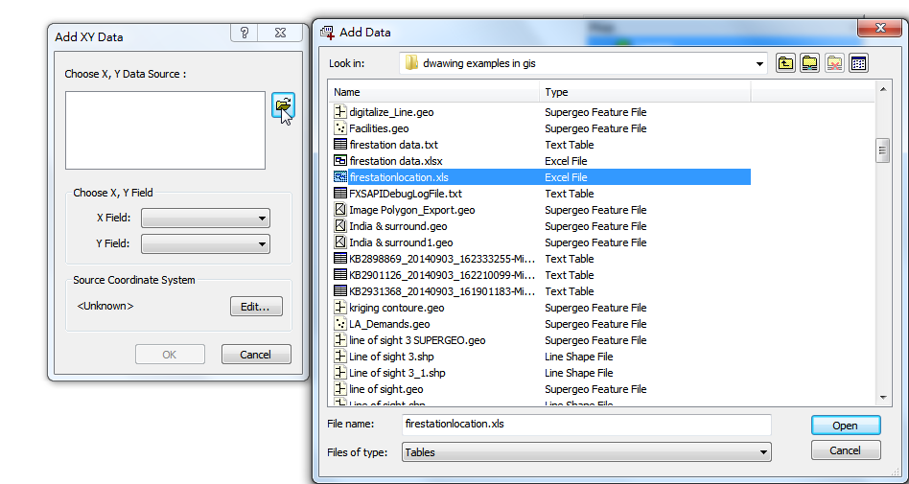Open the Y Field dropdown

pos(205,244)
